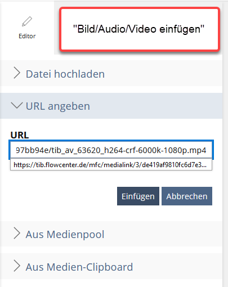Collapse URL angeben with its down chevron
Screen dimensions: 228x287
point(17,105)
